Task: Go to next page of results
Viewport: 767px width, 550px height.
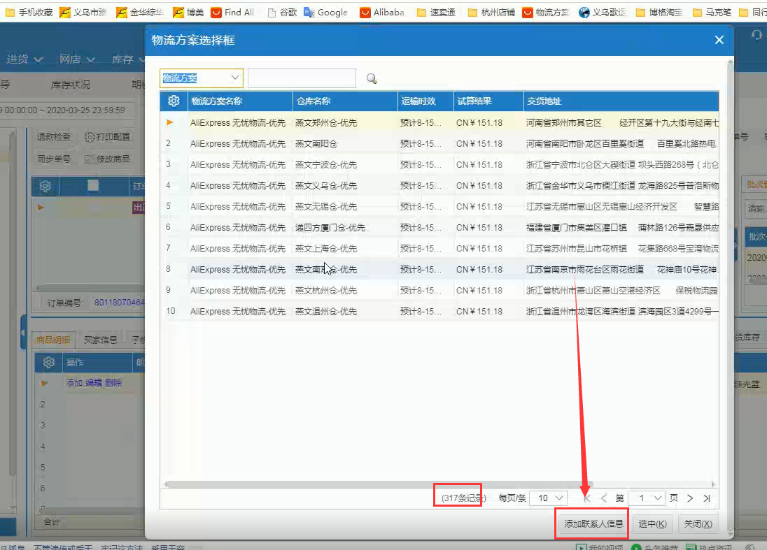Action: pyautogui.click(x=690, y=498)
